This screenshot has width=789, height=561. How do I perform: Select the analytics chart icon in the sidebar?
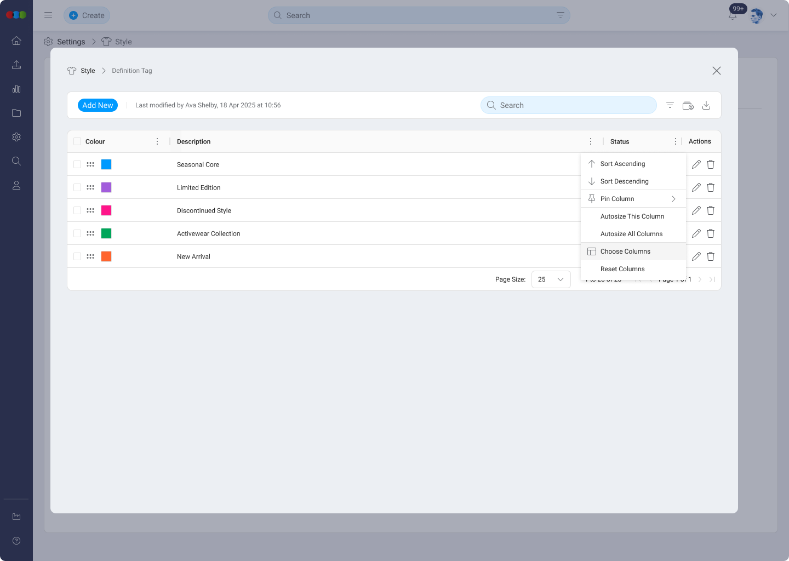point(16,89)
